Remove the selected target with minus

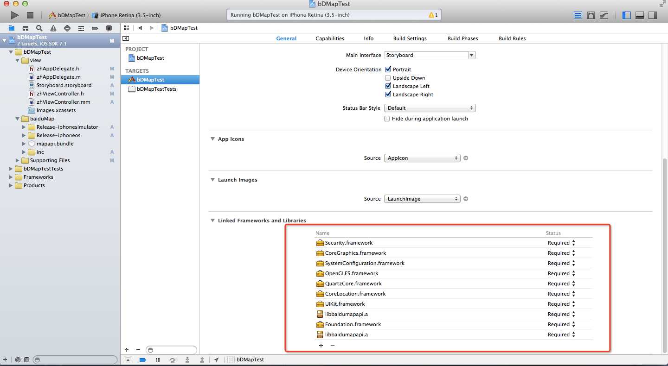pos(138,350)
